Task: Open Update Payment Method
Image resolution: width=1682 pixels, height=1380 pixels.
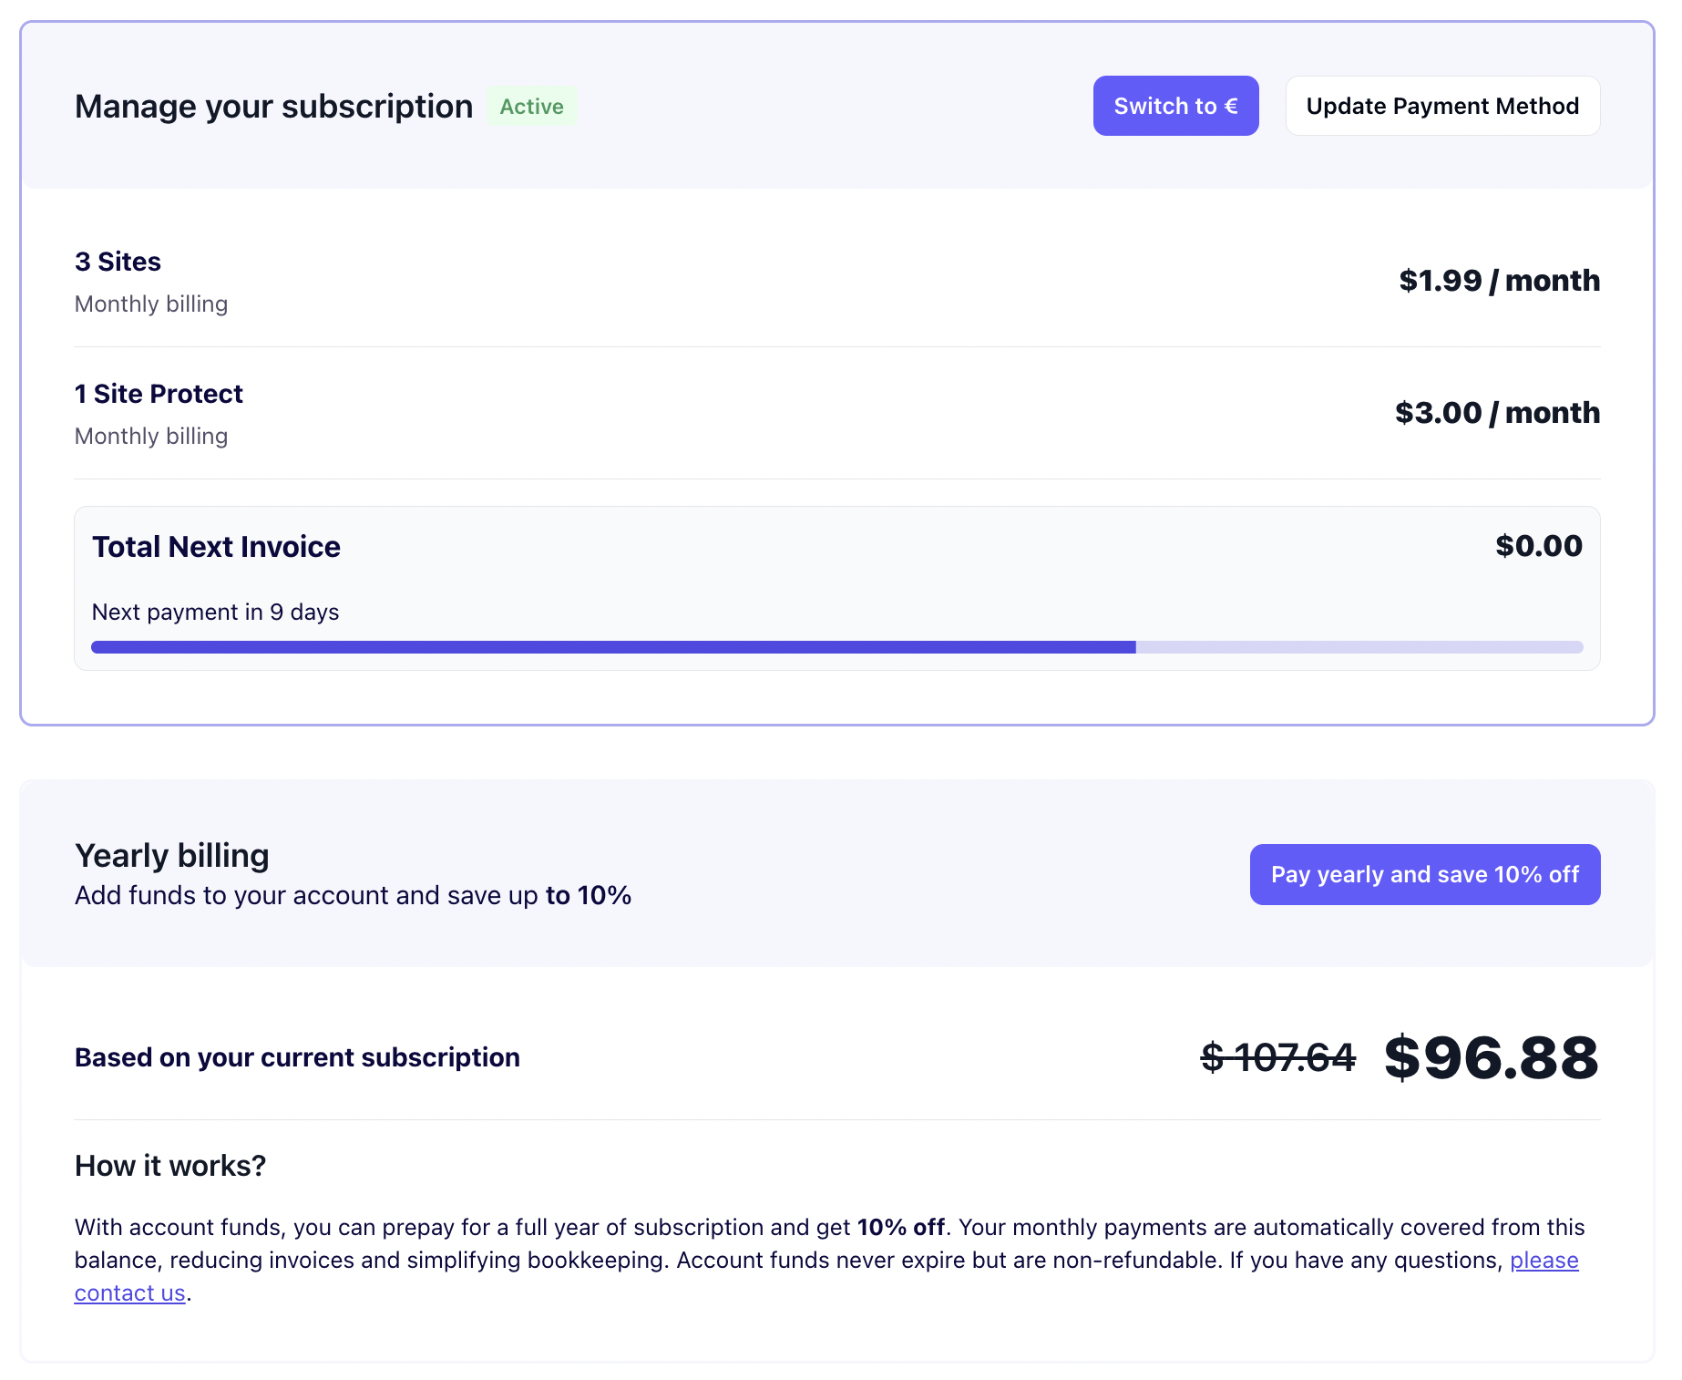Action: tap(1442, 106)
